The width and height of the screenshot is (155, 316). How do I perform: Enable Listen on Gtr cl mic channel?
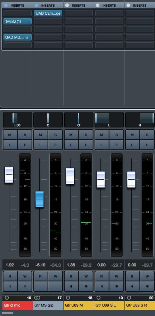[10, 145]
